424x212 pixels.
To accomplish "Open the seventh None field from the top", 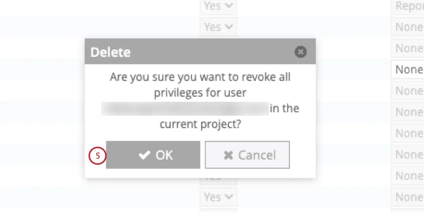I will pos(408,155).
